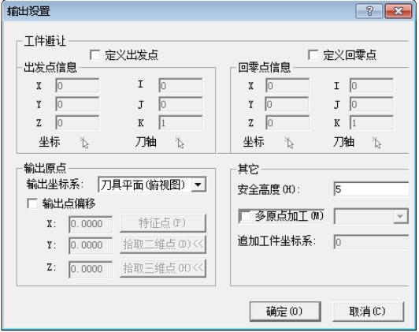Click the start point 坐标 pick cursor icon
The height and width of the screenshot is (332, 419).
pos(84,143)
